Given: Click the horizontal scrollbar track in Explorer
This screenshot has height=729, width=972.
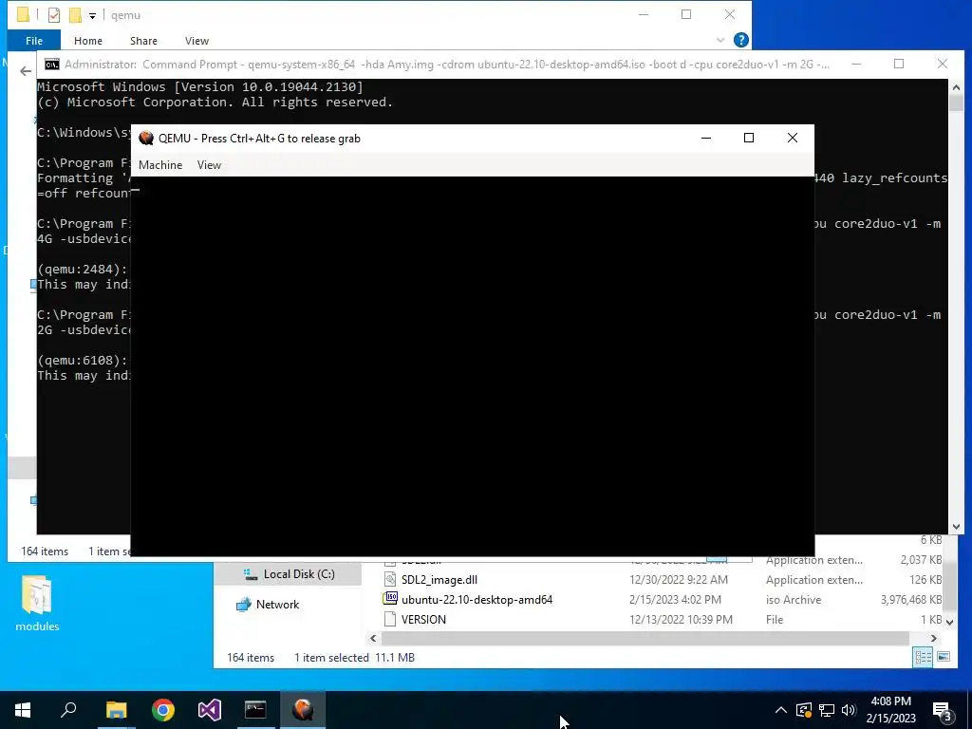Looking at the screenshot, I should [645, 638].
